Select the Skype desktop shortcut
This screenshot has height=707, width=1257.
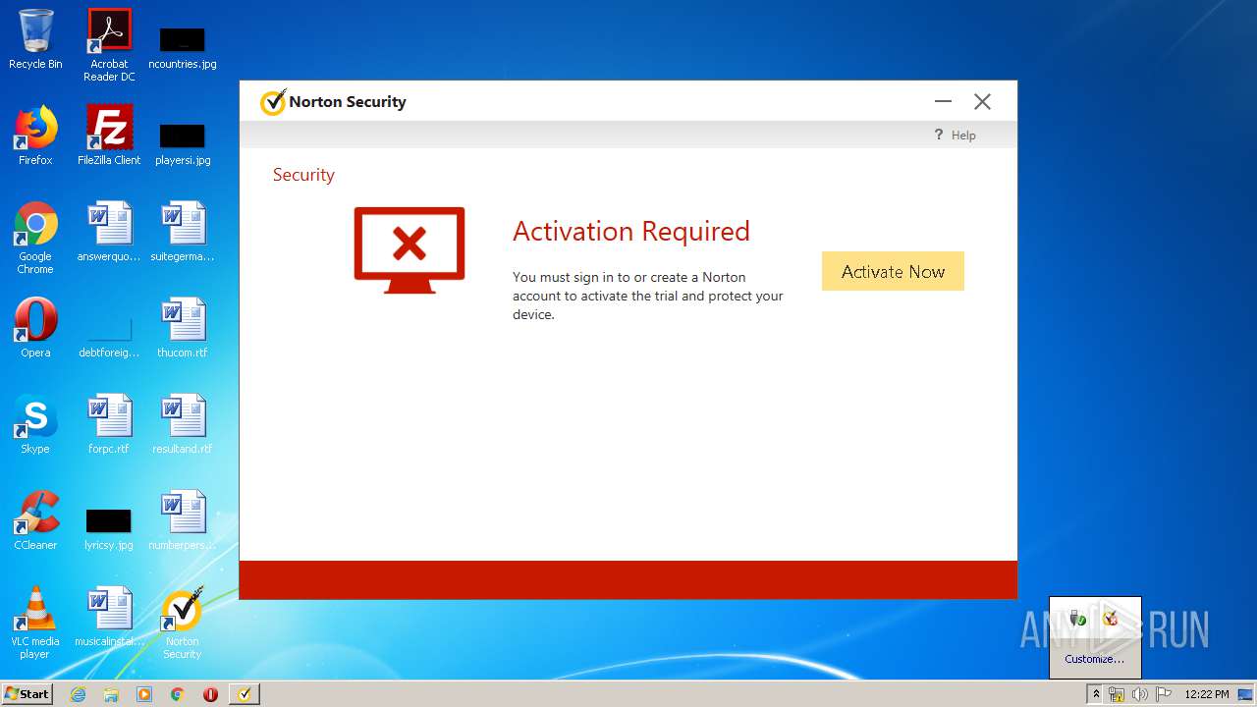[x=35, y=424]
